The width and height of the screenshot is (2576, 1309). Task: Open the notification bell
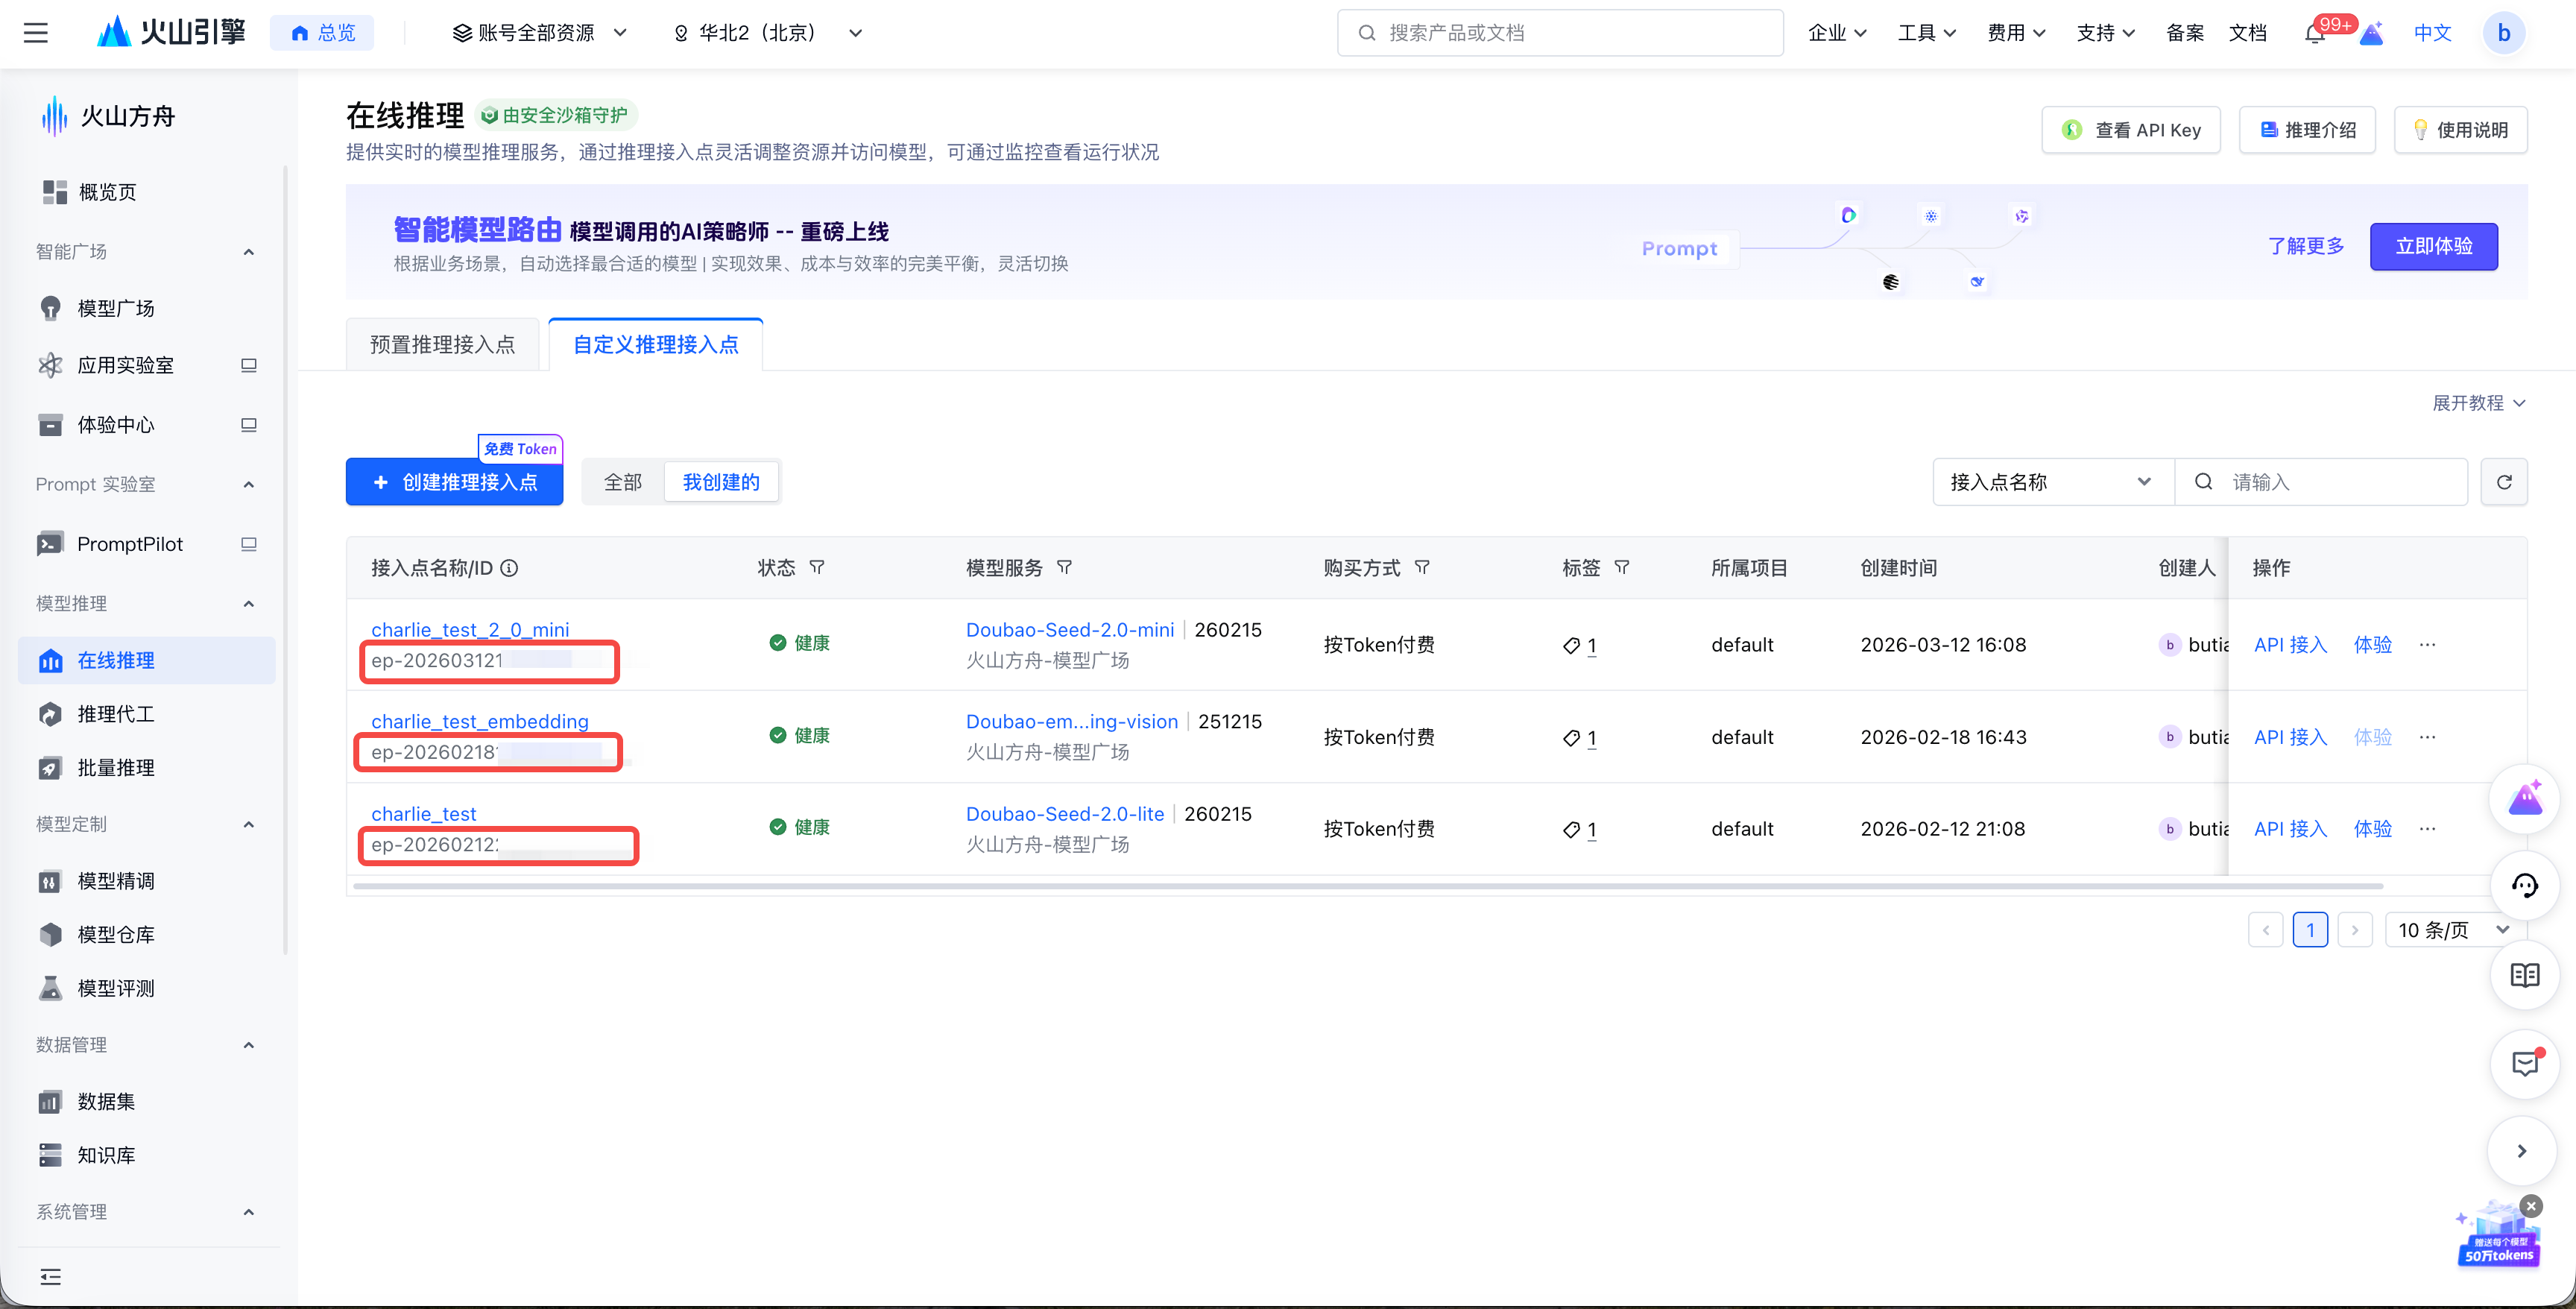pos(2314,33)
